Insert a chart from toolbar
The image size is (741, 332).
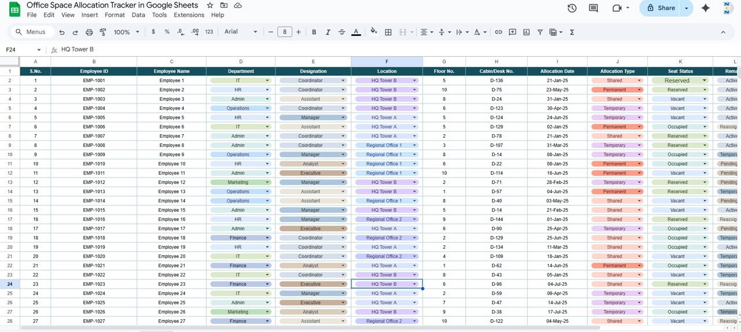(x=526, y=32)
